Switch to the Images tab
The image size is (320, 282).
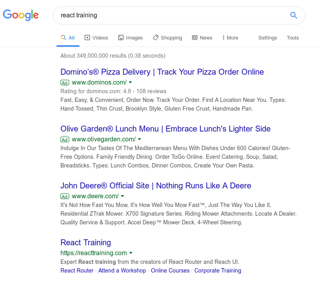pyautogui.click(x=130, y=38)
